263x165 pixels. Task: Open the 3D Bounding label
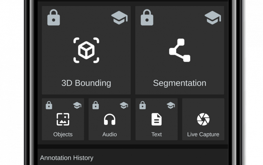coord(86,83)
